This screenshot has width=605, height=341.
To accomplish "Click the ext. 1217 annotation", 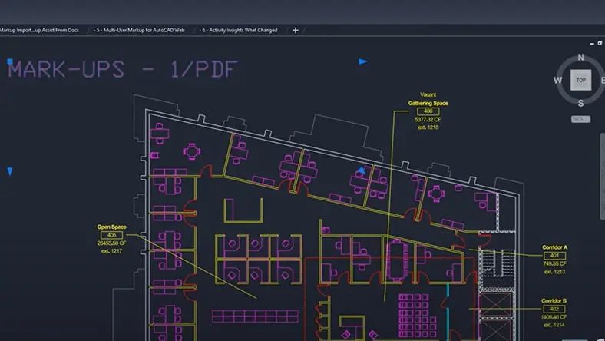I will (x=111, y=251).
